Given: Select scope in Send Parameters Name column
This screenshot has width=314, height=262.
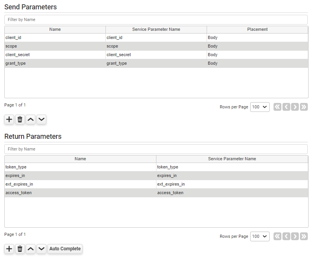Looking at the screenshot, I should (55, 46).
